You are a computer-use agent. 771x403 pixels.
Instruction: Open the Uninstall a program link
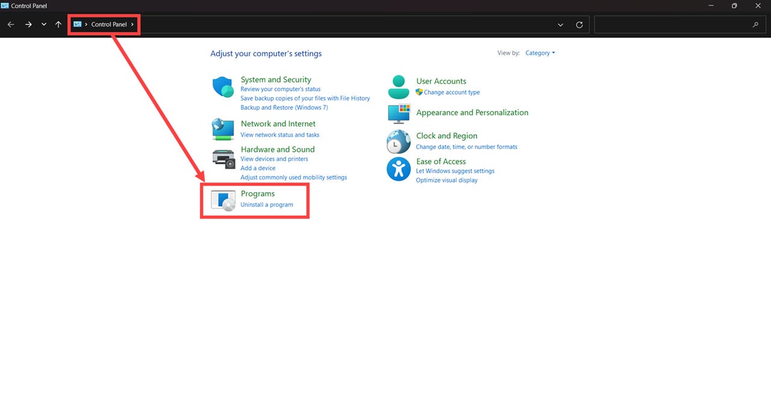(x=267, y=205)
